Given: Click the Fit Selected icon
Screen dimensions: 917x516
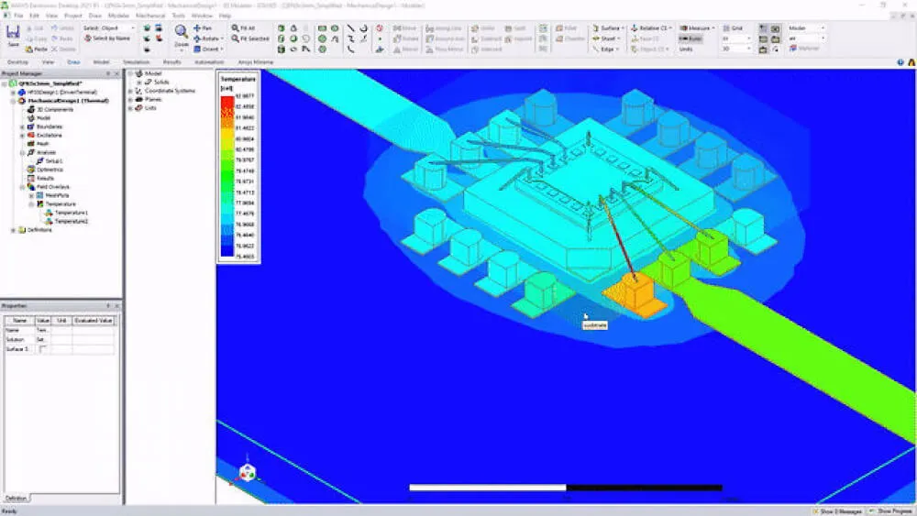Looking at the screenshot, I should pyautogui.click(x=249, y=38).
